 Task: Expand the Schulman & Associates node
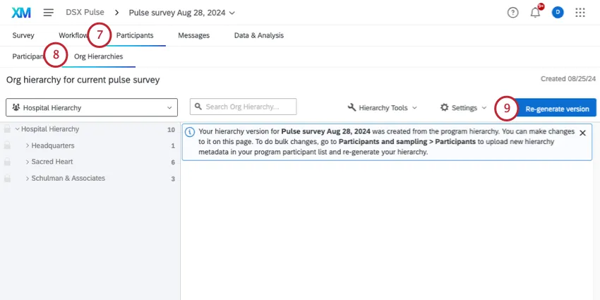tap(27, 179)
